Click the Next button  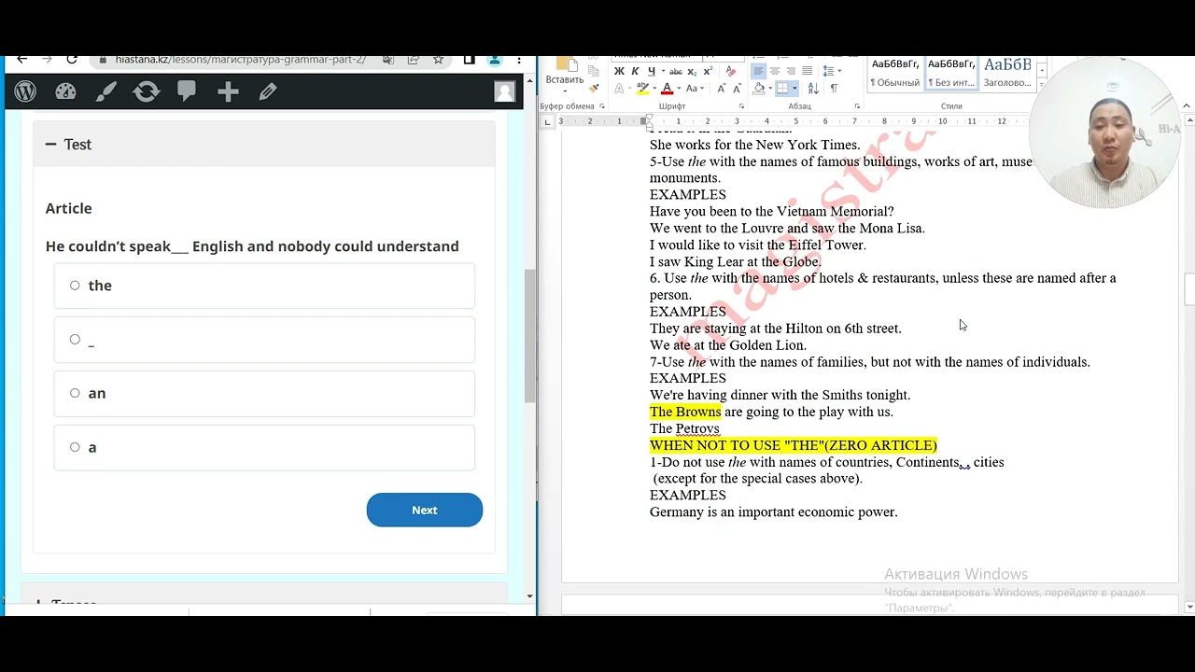[x=425, y=510]
